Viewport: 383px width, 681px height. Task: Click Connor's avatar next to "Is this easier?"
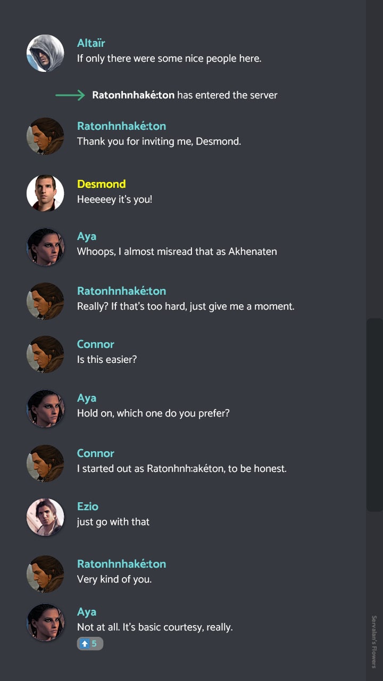click(x=45, y=354)
